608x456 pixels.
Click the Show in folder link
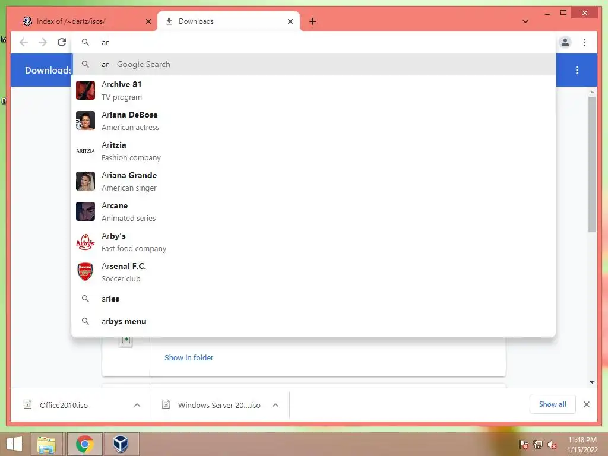point(188,357)
